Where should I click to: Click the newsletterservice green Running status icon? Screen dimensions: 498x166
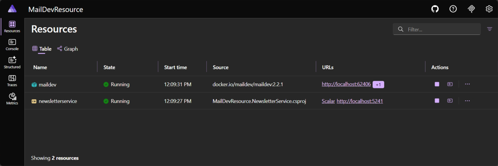click(x=106, y=101)
